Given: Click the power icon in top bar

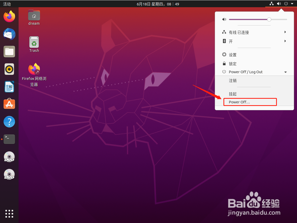Looking at the screenshot, I should pyautogui.click(x=286, y=4).
